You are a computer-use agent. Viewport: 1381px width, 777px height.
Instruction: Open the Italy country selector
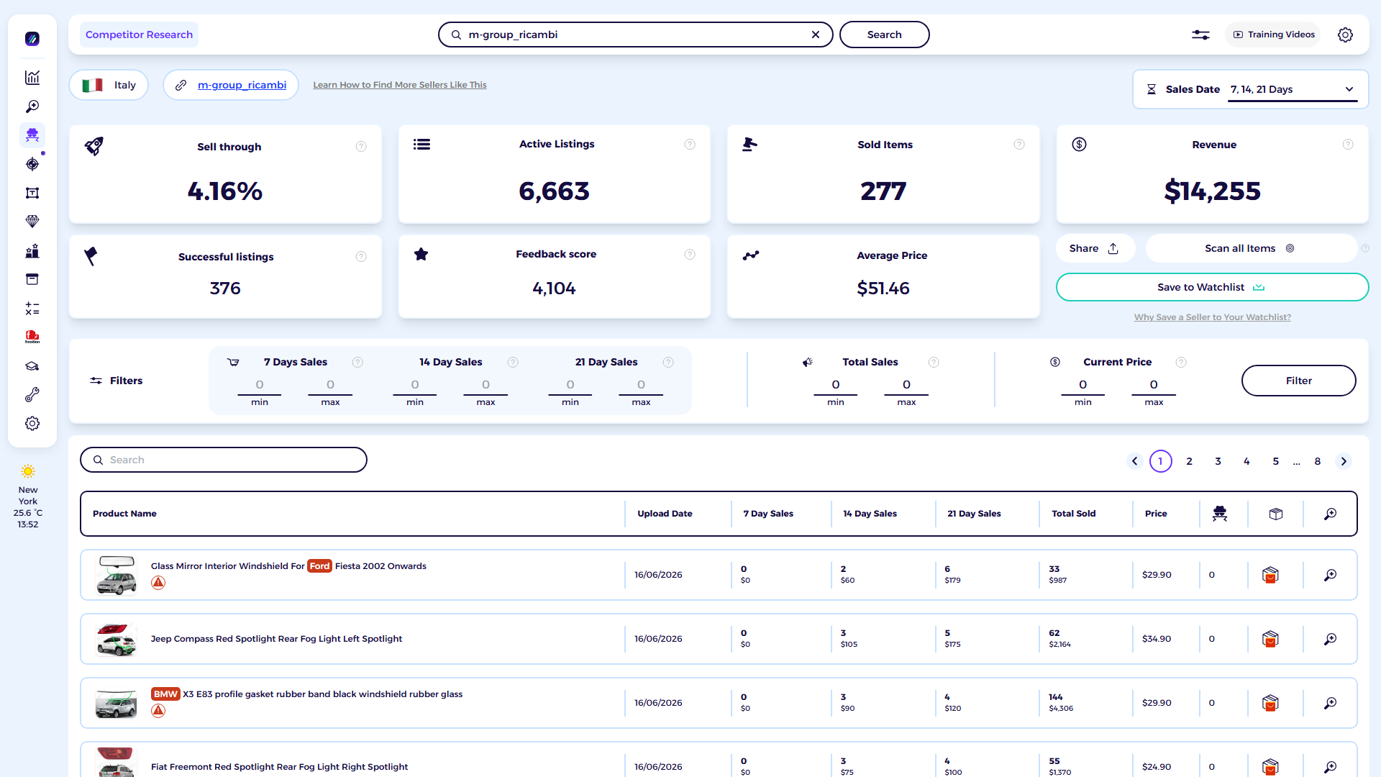click(x=109, y=85)
